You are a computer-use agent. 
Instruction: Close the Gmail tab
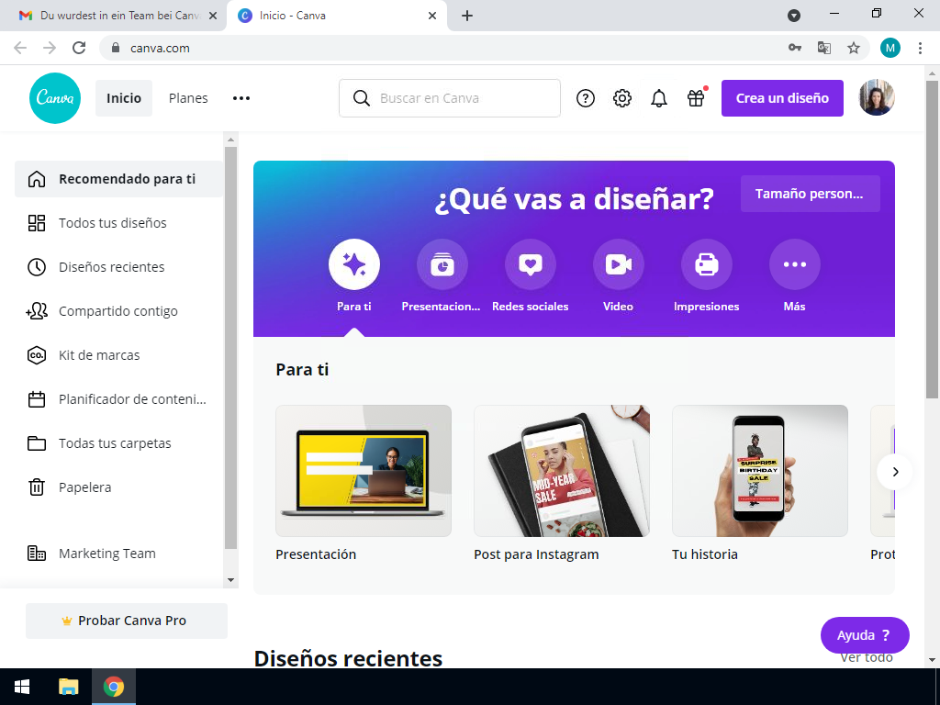pos(213,16)
